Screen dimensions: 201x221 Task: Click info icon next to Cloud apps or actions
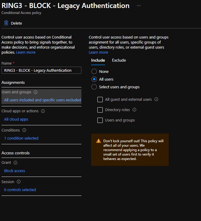point(43,111)
